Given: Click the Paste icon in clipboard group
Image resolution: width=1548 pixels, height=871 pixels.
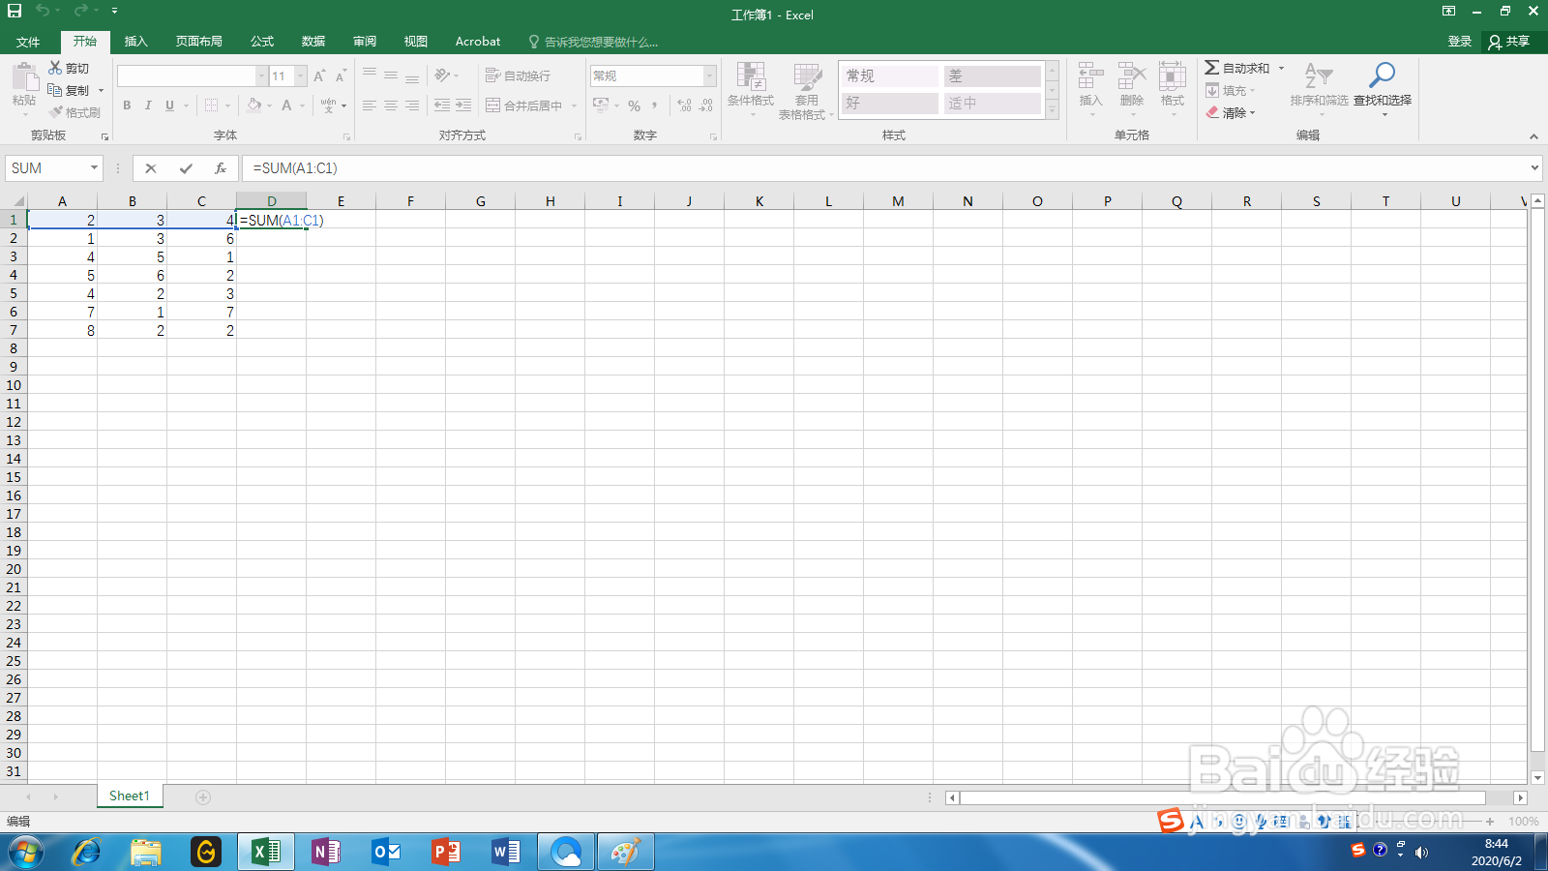Looking at the screenshot, I should (x=24, y=77).
